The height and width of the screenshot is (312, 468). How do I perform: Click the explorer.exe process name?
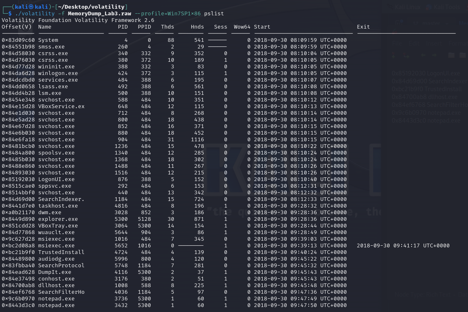tap(58, 219)
